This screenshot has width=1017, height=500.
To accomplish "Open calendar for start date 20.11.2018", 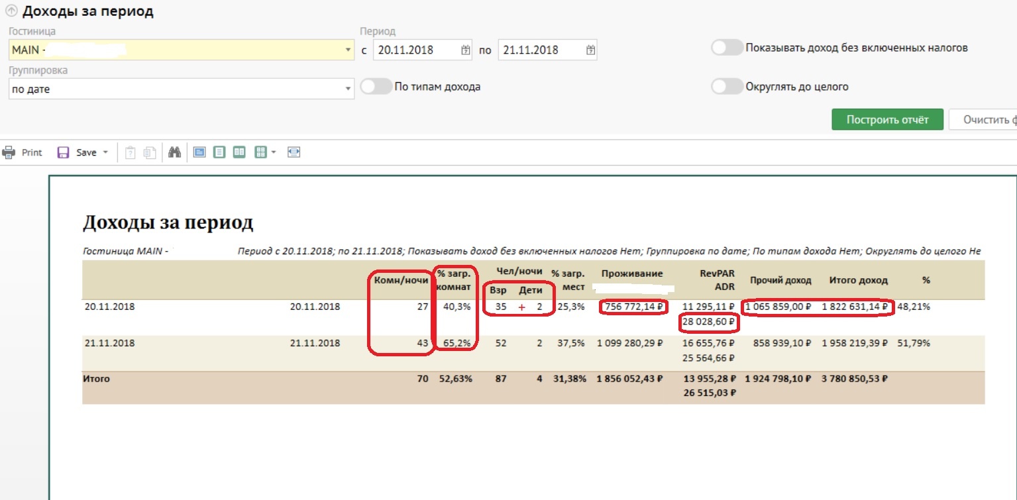I will (465, 50).
